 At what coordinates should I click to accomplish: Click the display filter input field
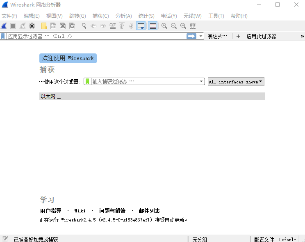96,36
